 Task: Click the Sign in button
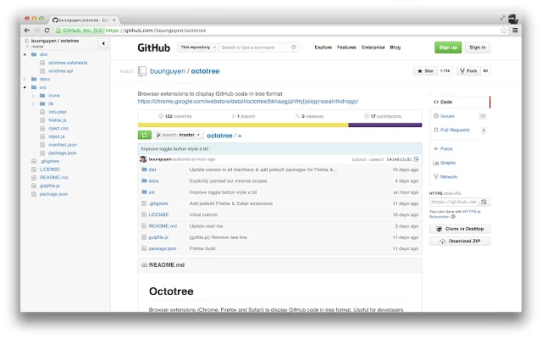click(x=478, y=47)
